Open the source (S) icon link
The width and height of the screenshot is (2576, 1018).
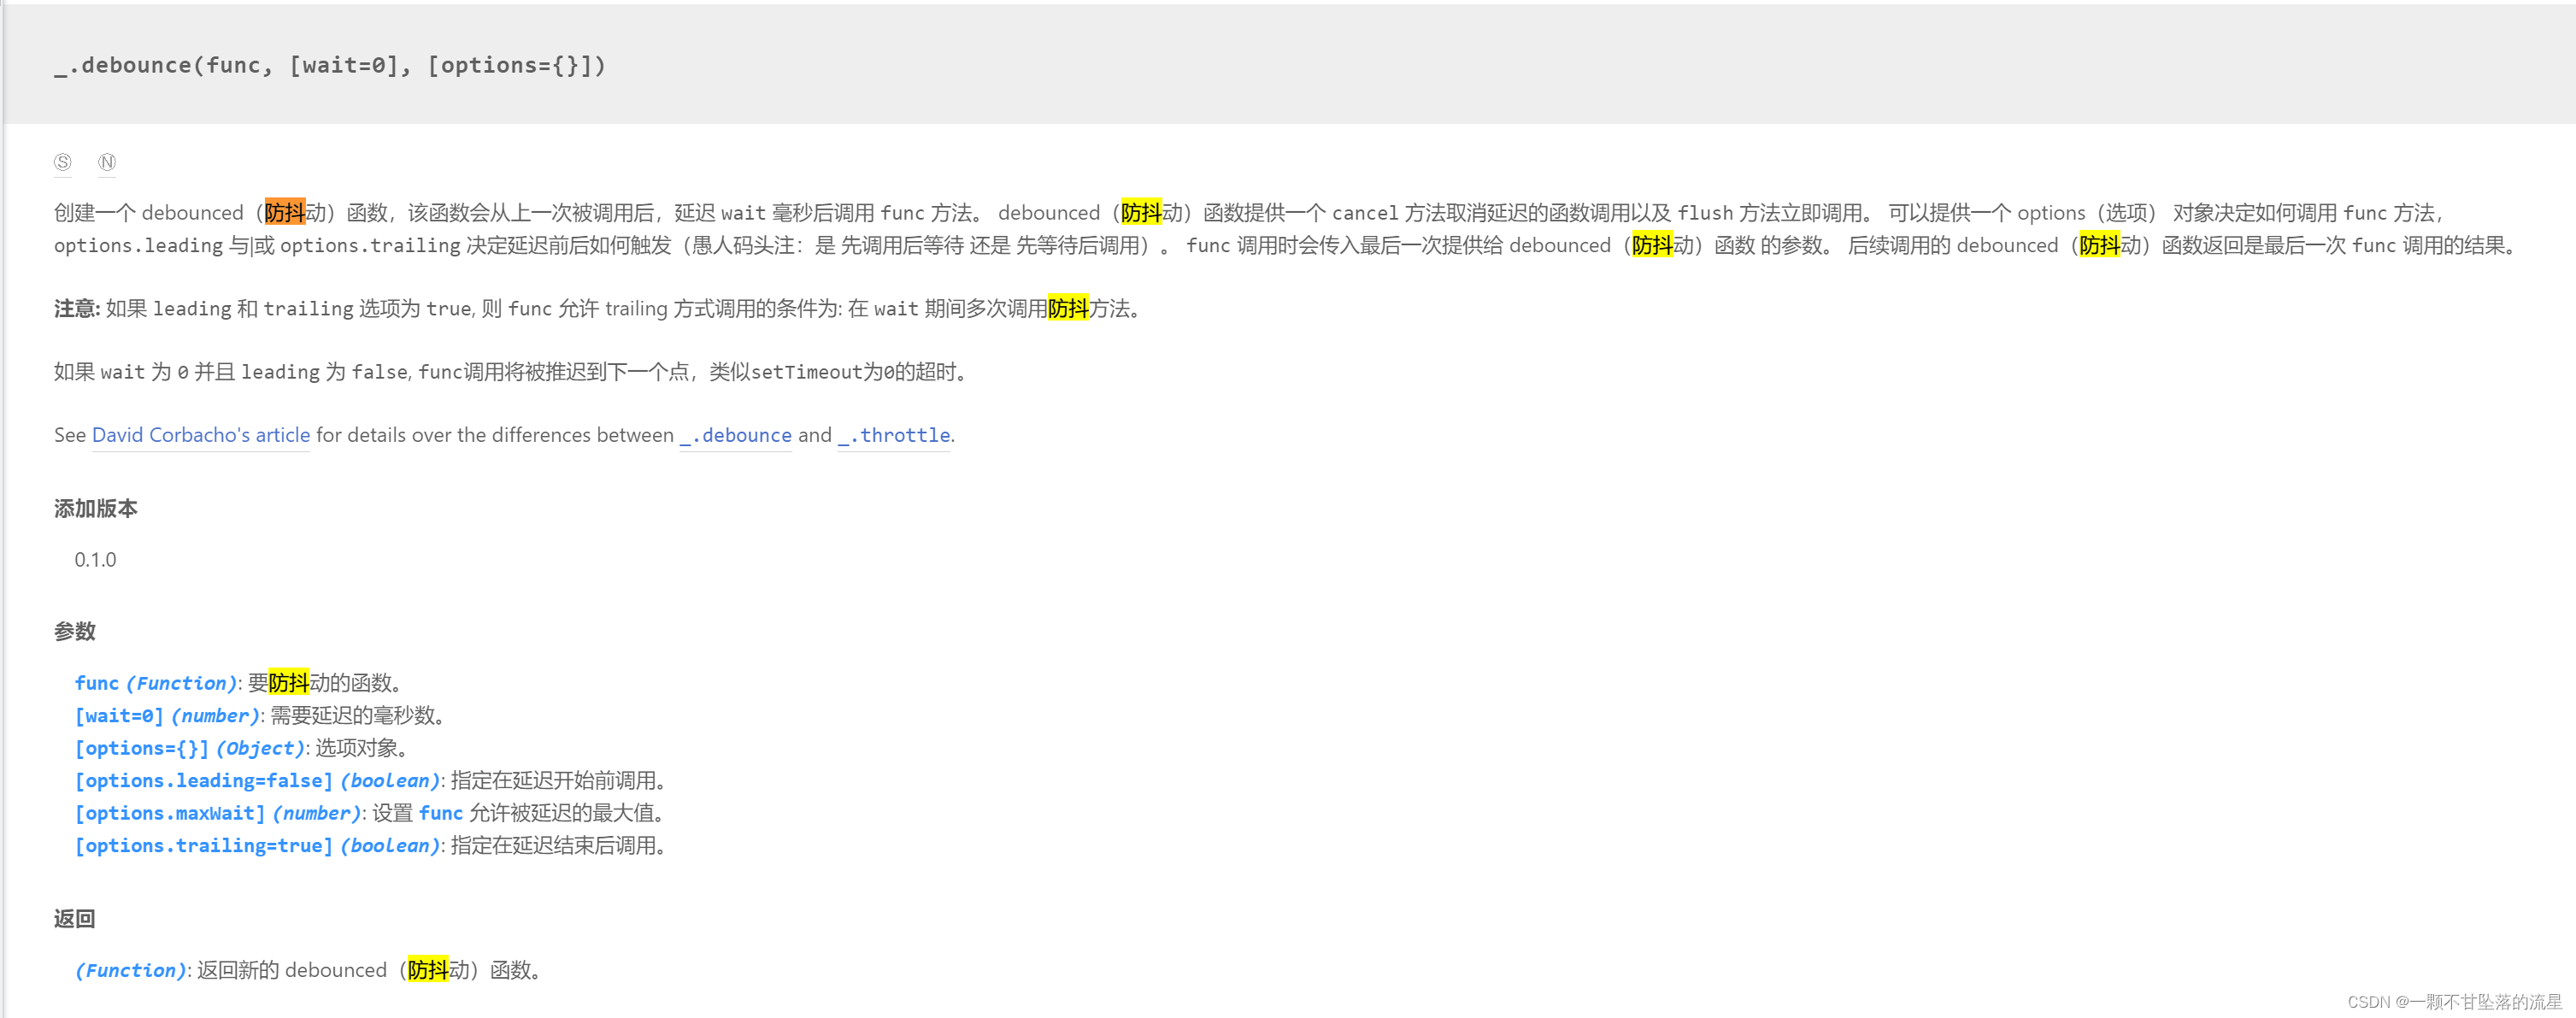63,162
